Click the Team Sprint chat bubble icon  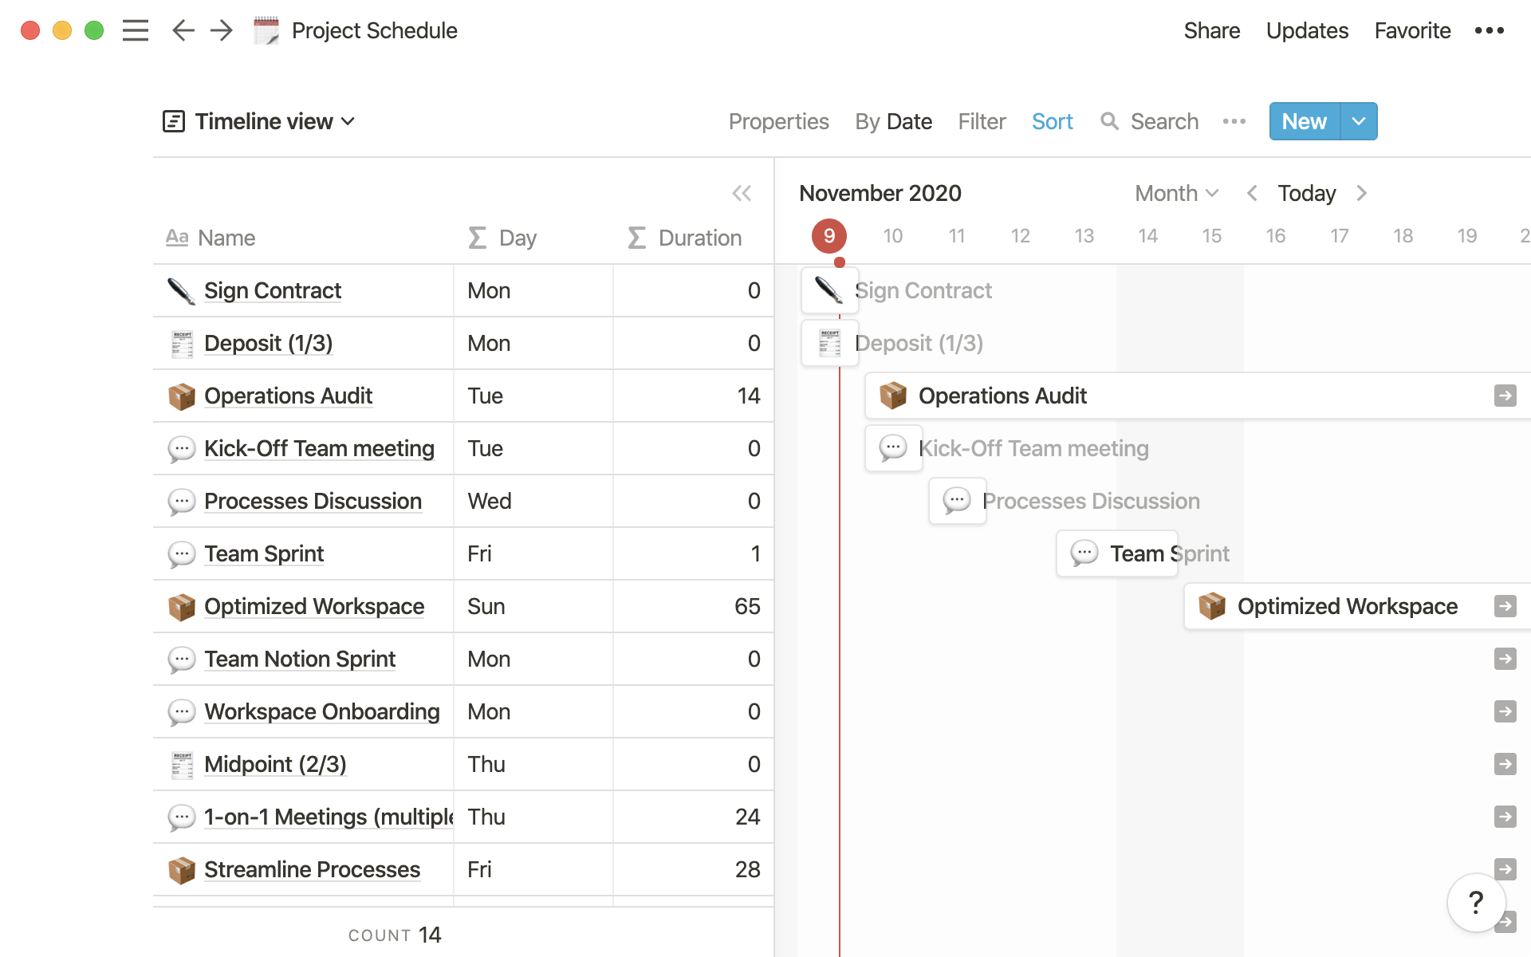(x=182, y=553)
